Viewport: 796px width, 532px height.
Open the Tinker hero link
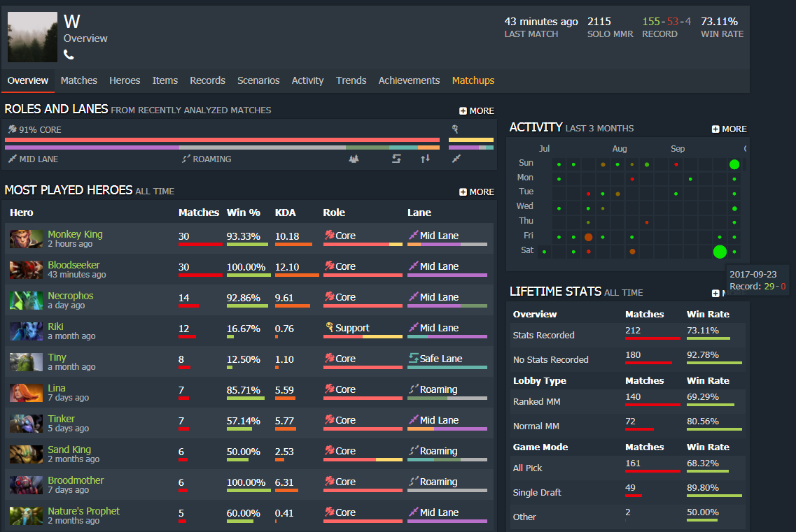click(x=61, y=419)
